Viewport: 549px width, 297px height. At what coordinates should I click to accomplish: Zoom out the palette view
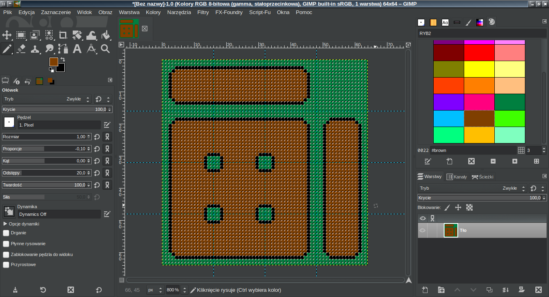point(493,161)
